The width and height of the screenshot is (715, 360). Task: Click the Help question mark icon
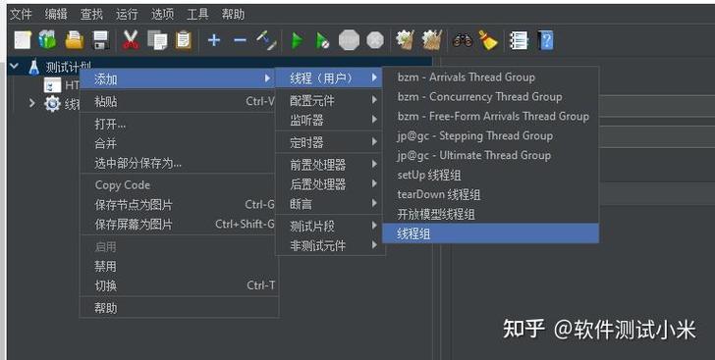[545, 40]
